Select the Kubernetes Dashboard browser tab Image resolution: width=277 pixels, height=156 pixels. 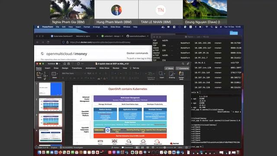click(62, 36)
